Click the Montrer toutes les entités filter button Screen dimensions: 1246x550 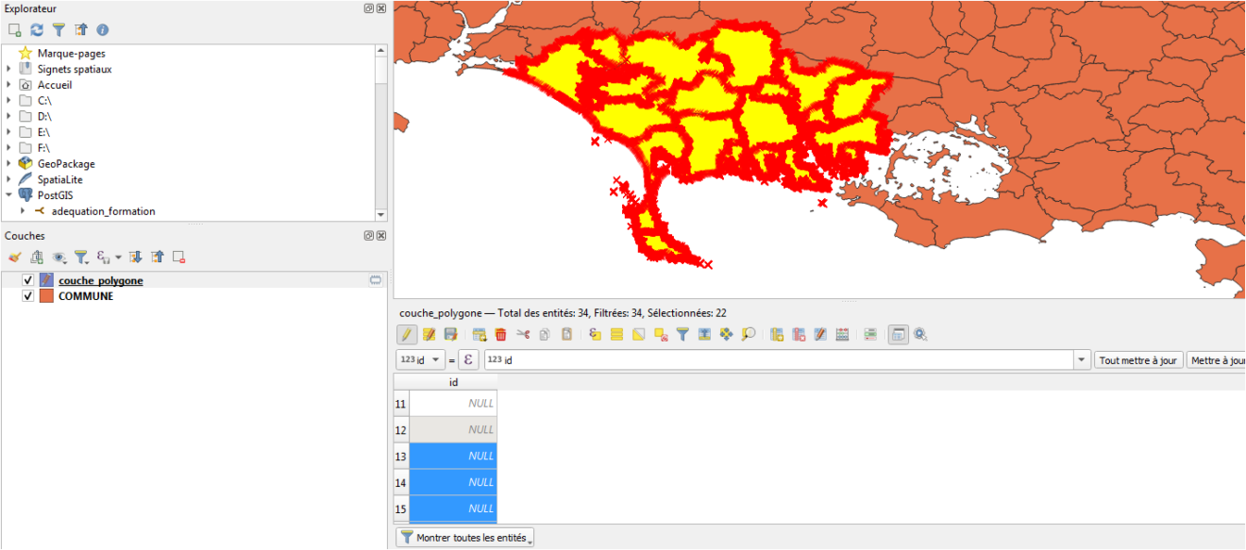(x=464, y=537)
